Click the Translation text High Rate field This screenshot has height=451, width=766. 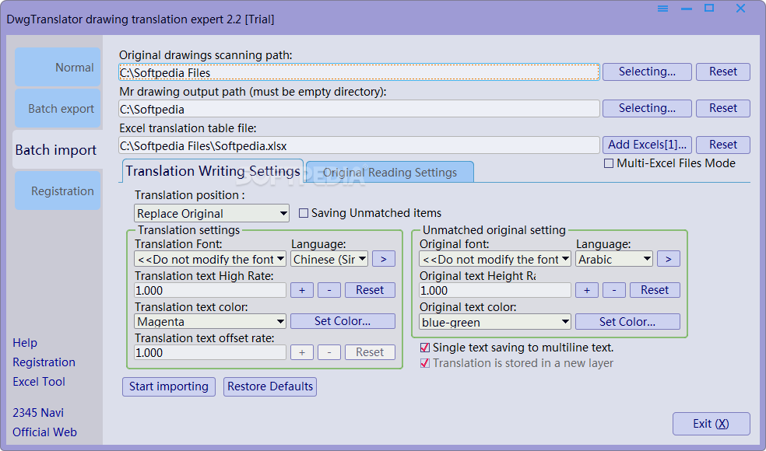210,290
